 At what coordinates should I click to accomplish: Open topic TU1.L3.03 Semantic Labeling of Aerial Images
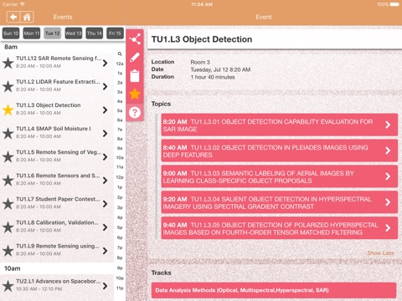pyautogui.click(x=279, y=176)
